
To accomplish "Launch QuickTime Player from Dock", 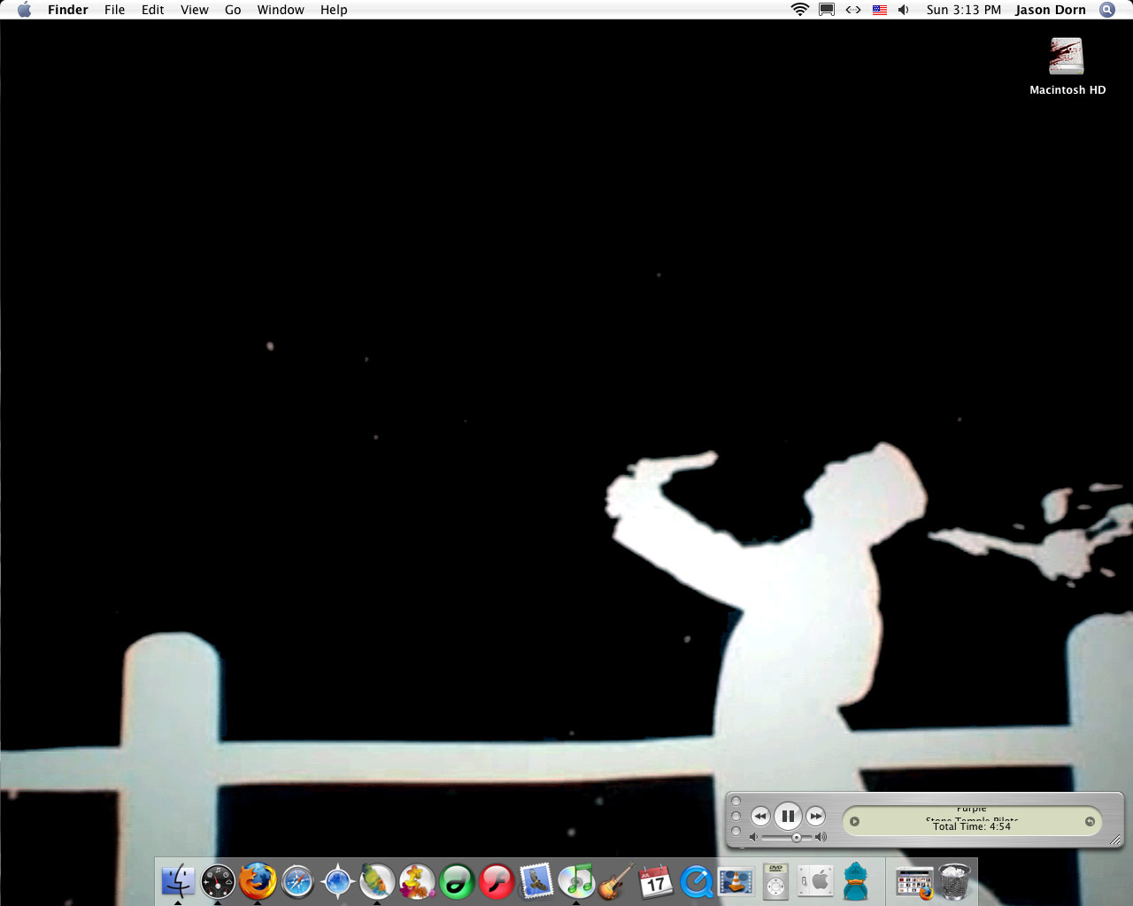I will click(696, 881).
